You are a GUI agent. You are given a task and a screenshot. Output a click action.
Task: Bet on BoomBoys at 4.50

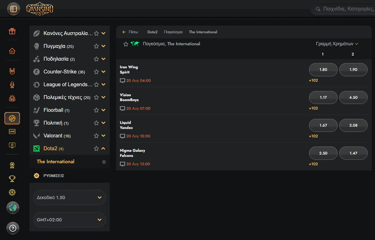(x=353, y=97)
